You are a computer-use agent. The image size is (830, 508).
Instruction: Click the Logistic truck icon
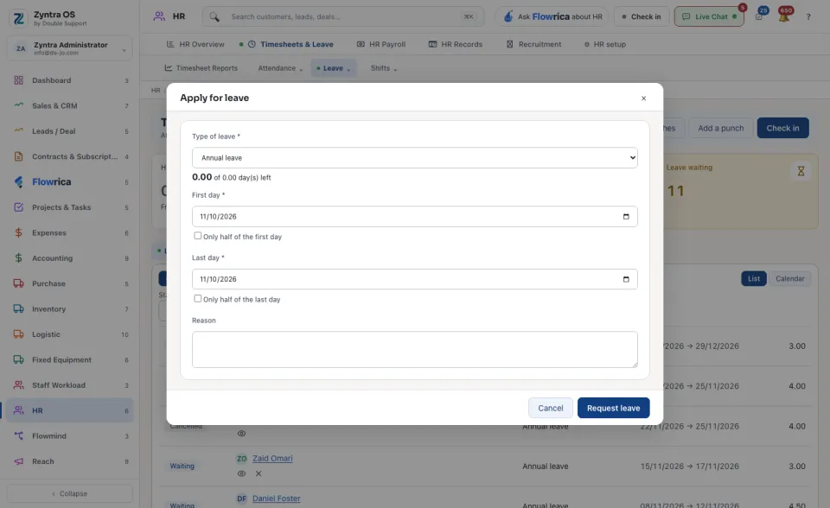tap(18, 333)
